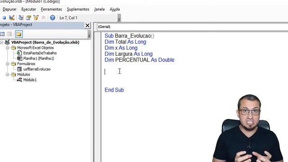Select EstaPastaDeTrabalho in project tree
The width and height of the screenshot is (288, 162).
40,53
